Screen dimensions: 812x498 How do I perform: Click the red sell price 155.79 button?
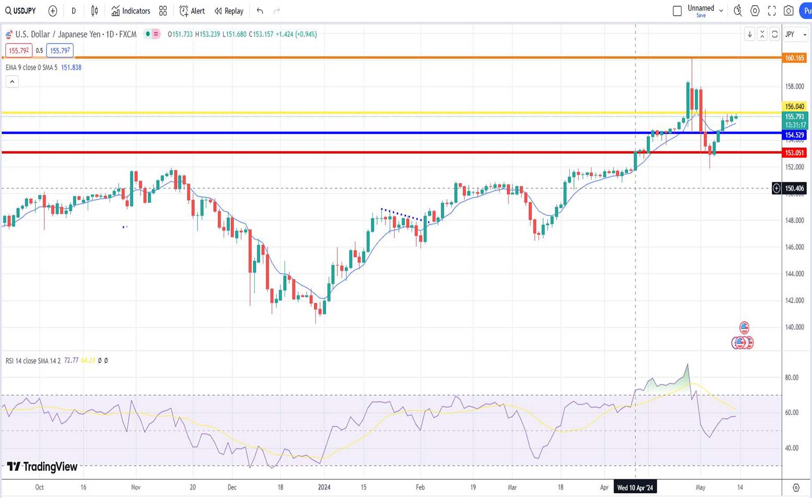coord(19,51)
